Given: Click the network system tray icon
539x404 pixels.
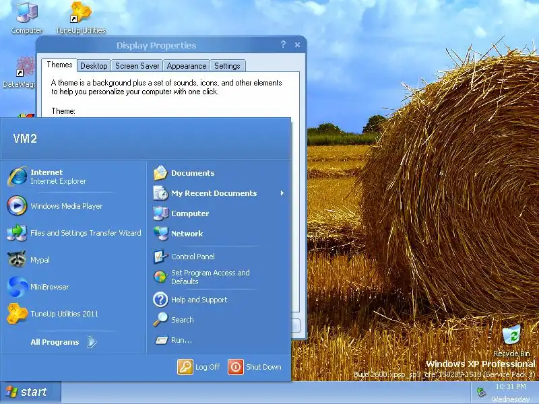Looking at the screenshot, I should click(x=481, y=392).
